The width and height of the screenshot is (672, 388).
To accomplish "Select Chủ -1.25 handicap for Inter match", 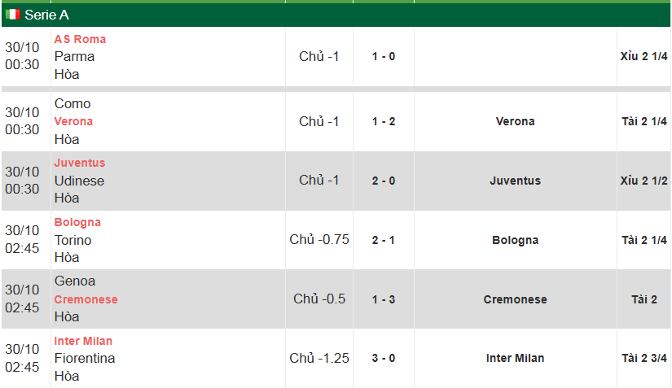I will click(319, 358).
